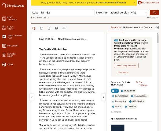The width and height of the screenshot is (161, 131).
Task: Open the Bible version dropdown
Action: (122, 13)
